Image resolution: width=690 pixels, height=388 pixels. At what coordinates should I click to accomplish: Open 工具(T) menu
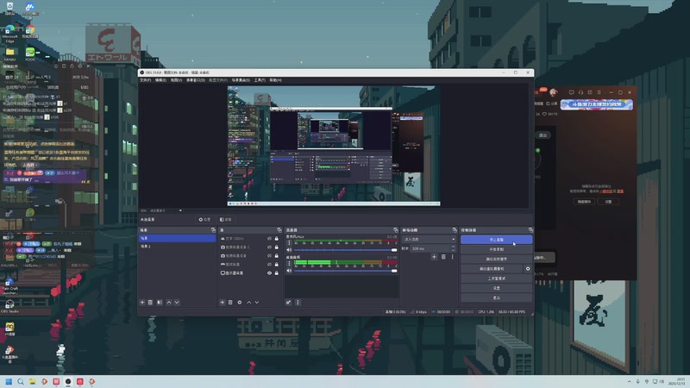point(260,80)
